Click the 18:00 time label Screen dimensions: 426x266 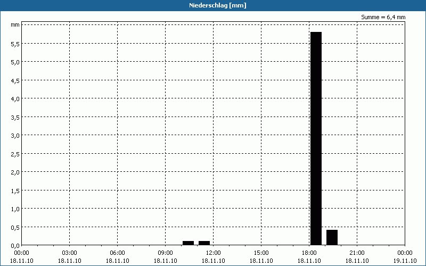(x=309, y=253)
